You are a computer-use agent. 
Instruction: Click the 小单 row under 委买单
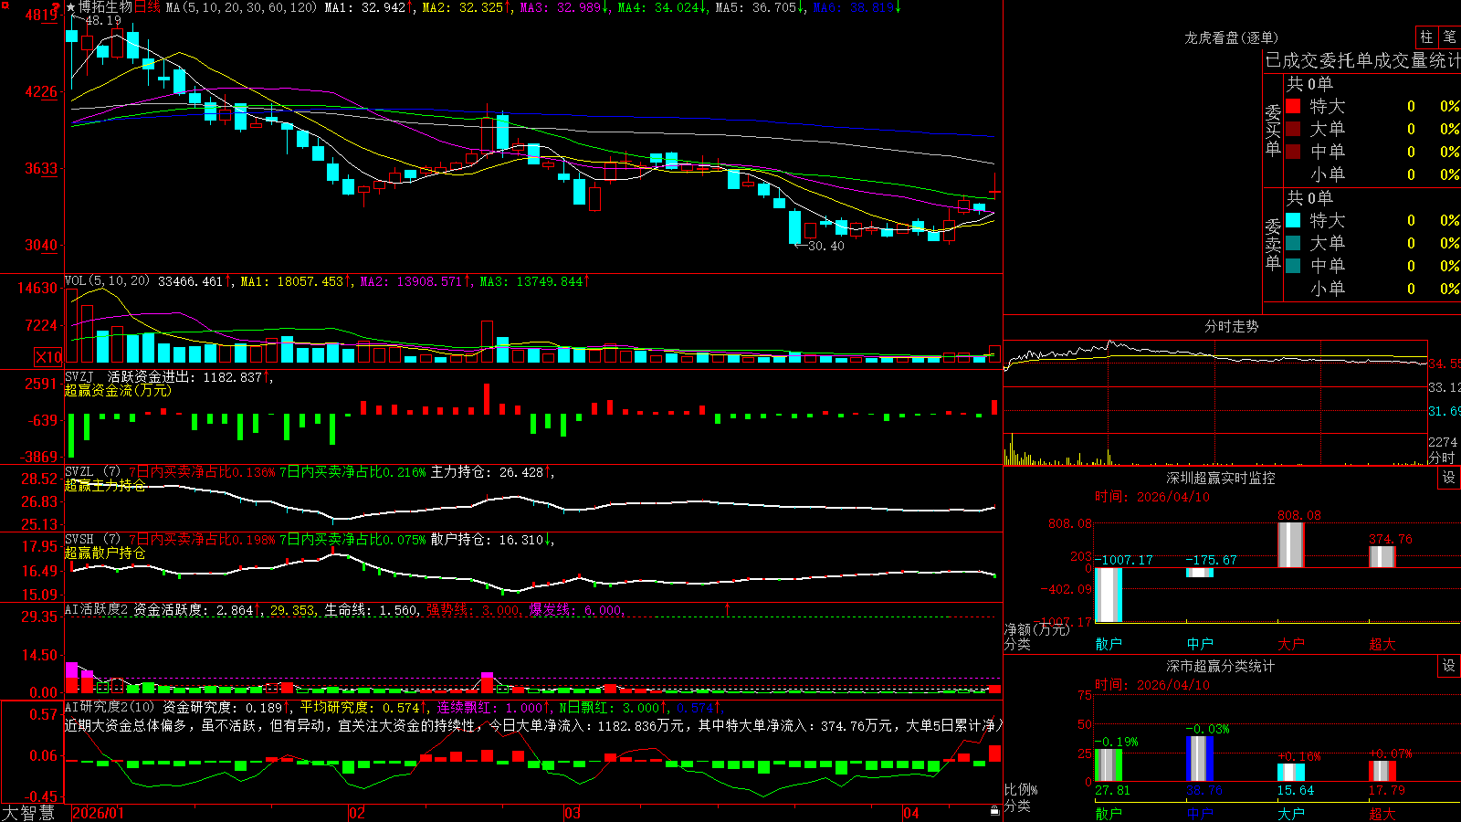click(1372, 174)
